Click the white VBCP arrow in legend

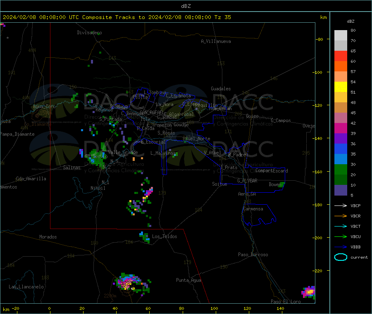pos(341,205)
